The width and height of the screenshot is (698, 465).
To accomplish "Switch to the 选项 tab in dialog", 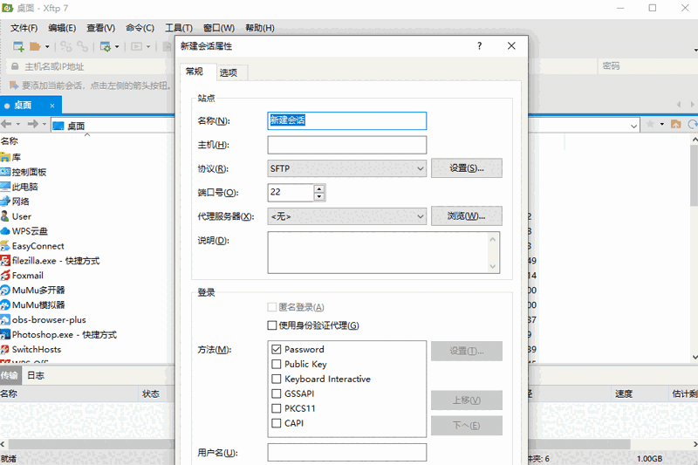I will pyautogui.click(x=229, y=72).
